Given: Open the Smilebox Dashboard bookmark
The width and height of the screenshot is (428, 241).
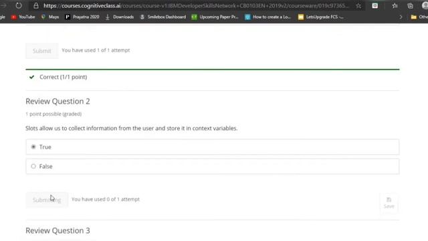Looking at the screenshot, I should click(x=163, y=17).
